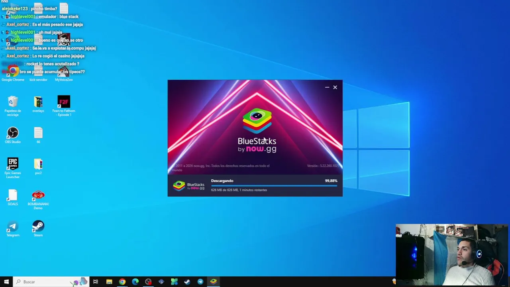Select the GOALS desktop shortcut
The image size is (510, 287).
[x=13, y=197]
